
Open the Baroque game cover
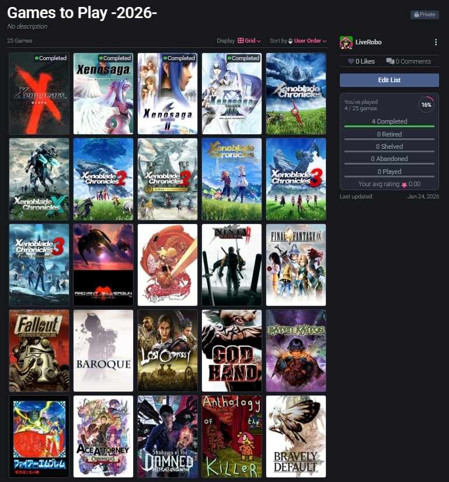[x=103, y=351]
